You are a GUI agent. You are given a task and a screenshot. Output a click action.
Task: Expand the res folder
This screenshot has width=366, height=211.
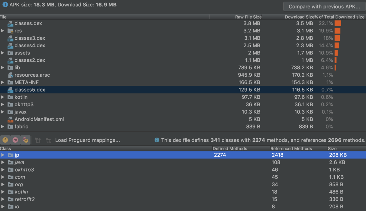click(3, 31)
